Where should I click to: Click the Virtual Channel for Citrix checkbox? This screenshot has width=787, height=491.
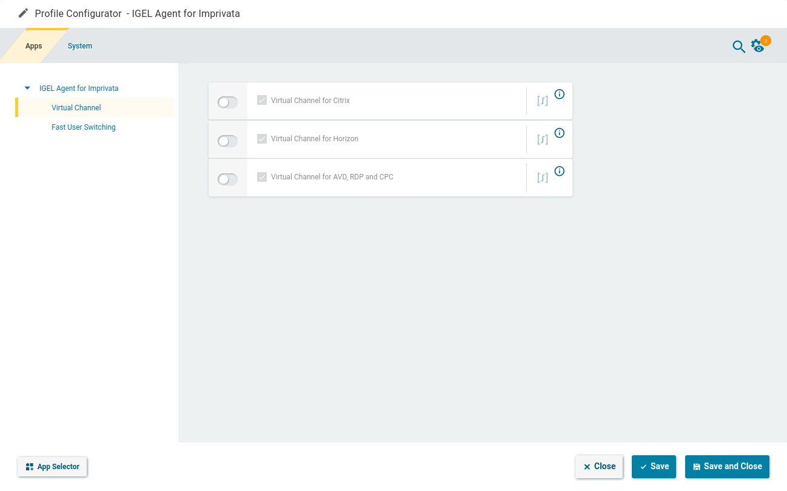(x=262, y=100)
